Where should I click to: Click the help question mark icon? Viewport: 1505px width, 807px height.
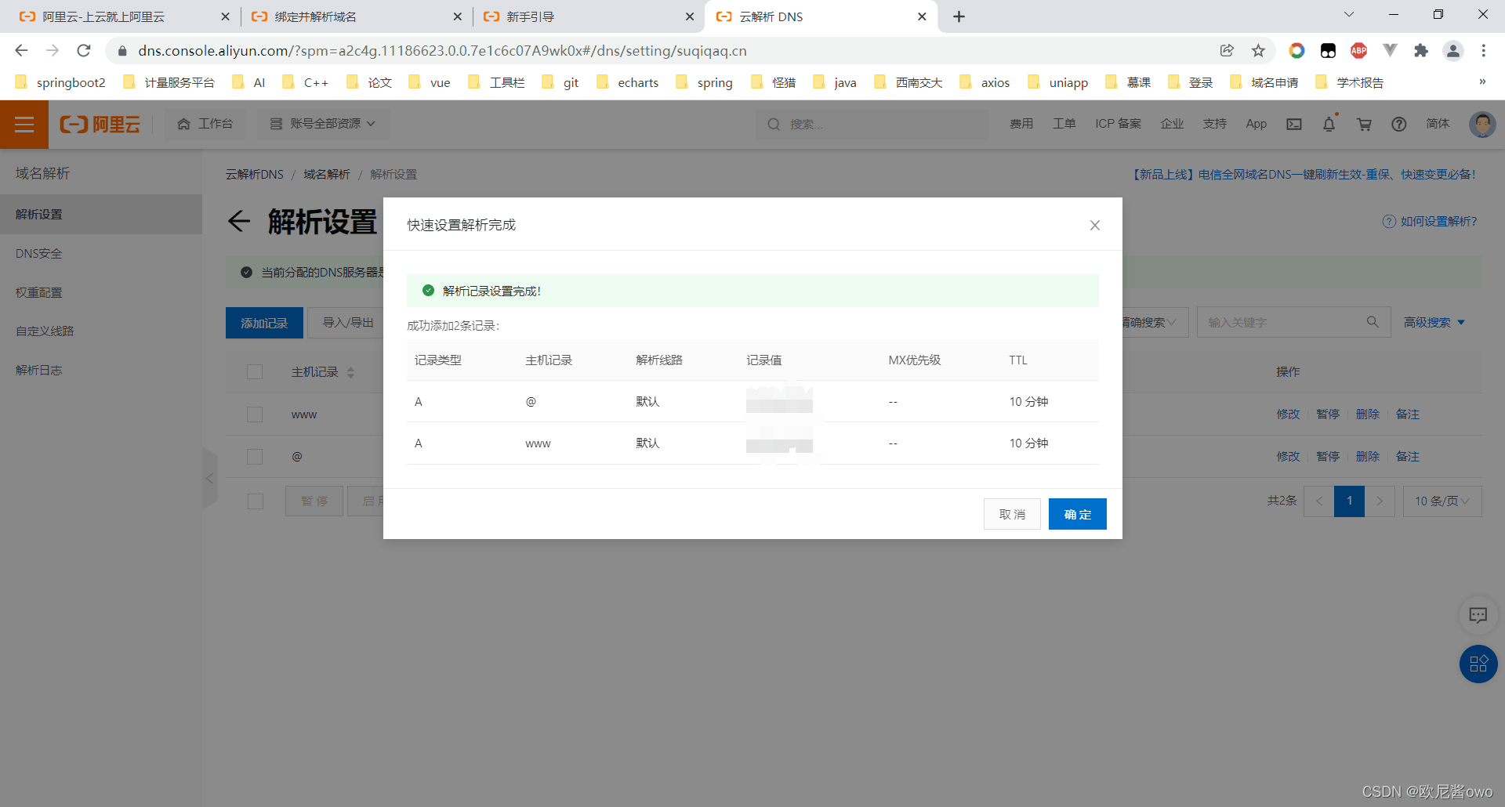tap(1398, 124)
